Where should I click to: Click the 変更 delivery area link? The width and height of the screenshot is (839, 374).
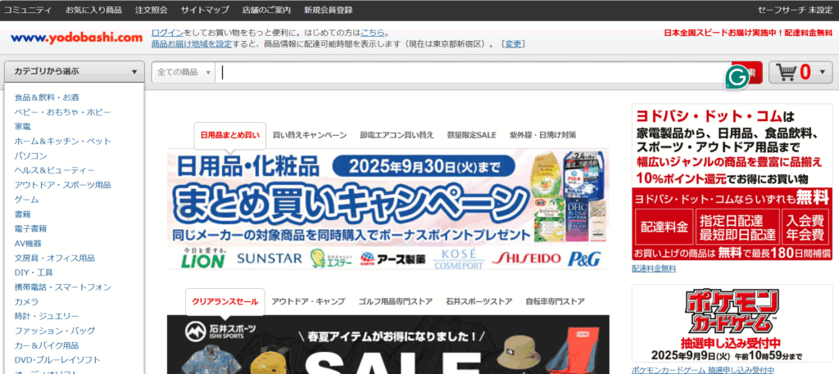[x=513, y=44]
